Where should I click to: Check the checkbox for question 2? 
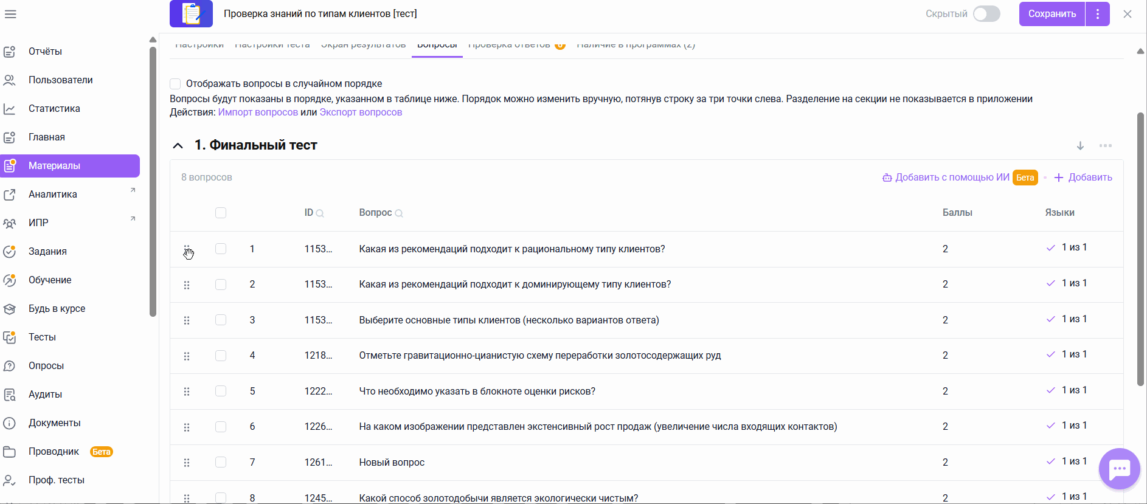click(221, 285)
